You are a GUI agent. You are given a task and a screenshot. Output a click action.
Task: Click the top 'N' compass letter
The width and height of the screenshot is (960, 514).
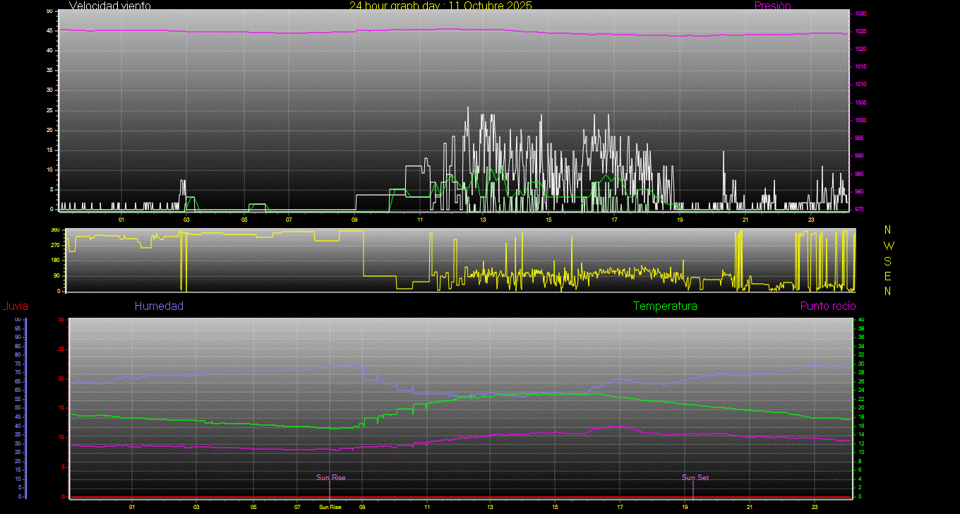pos(888,230)
